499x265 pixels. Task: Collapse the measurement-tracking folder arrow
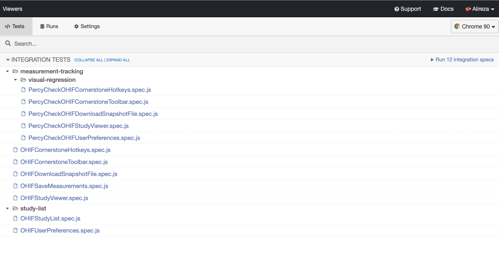pos(8,71)
